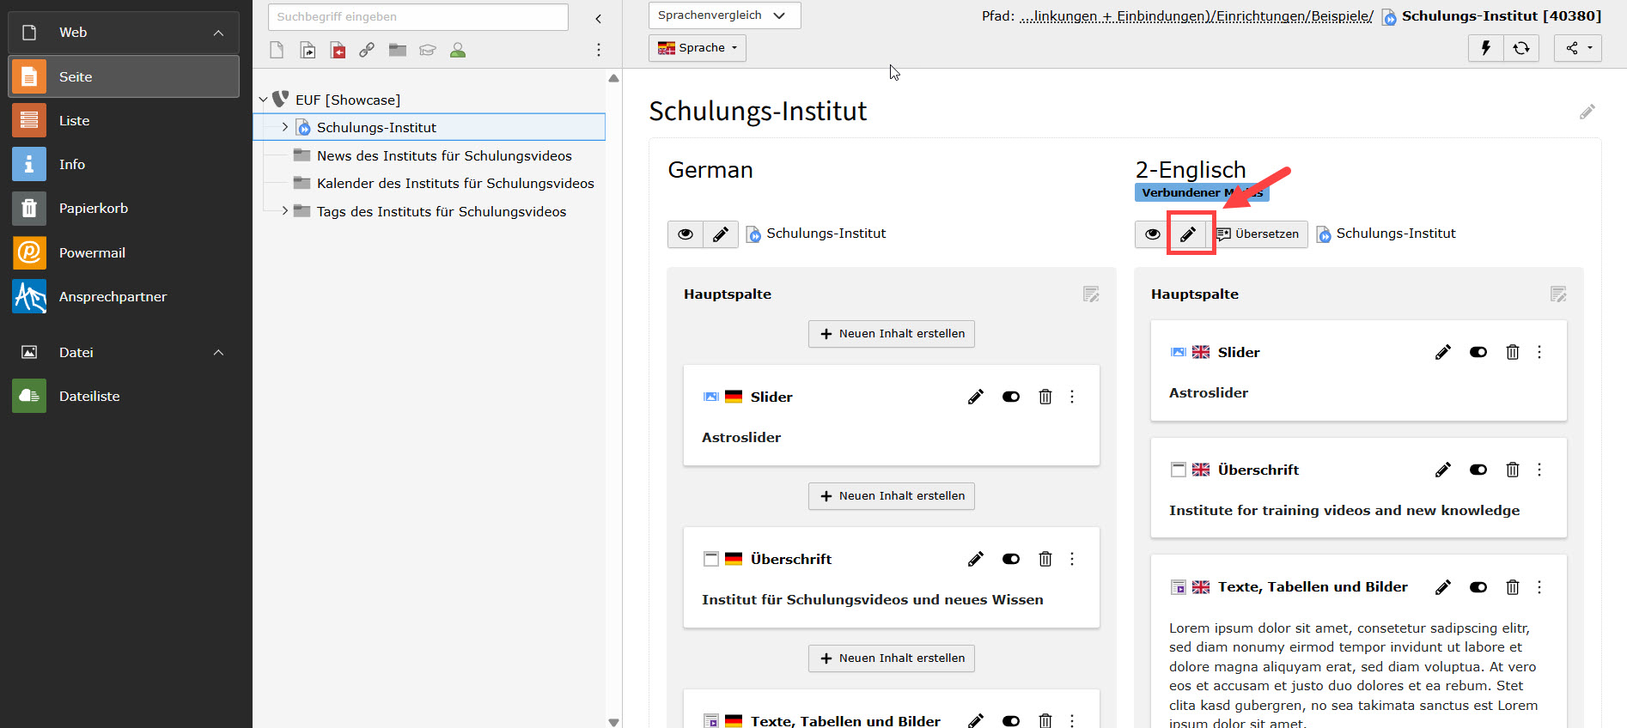Open the Sprachenvergleich dropdown
Image resolution: width=1627 pixels, height=728 pixels.
[723, 15]
